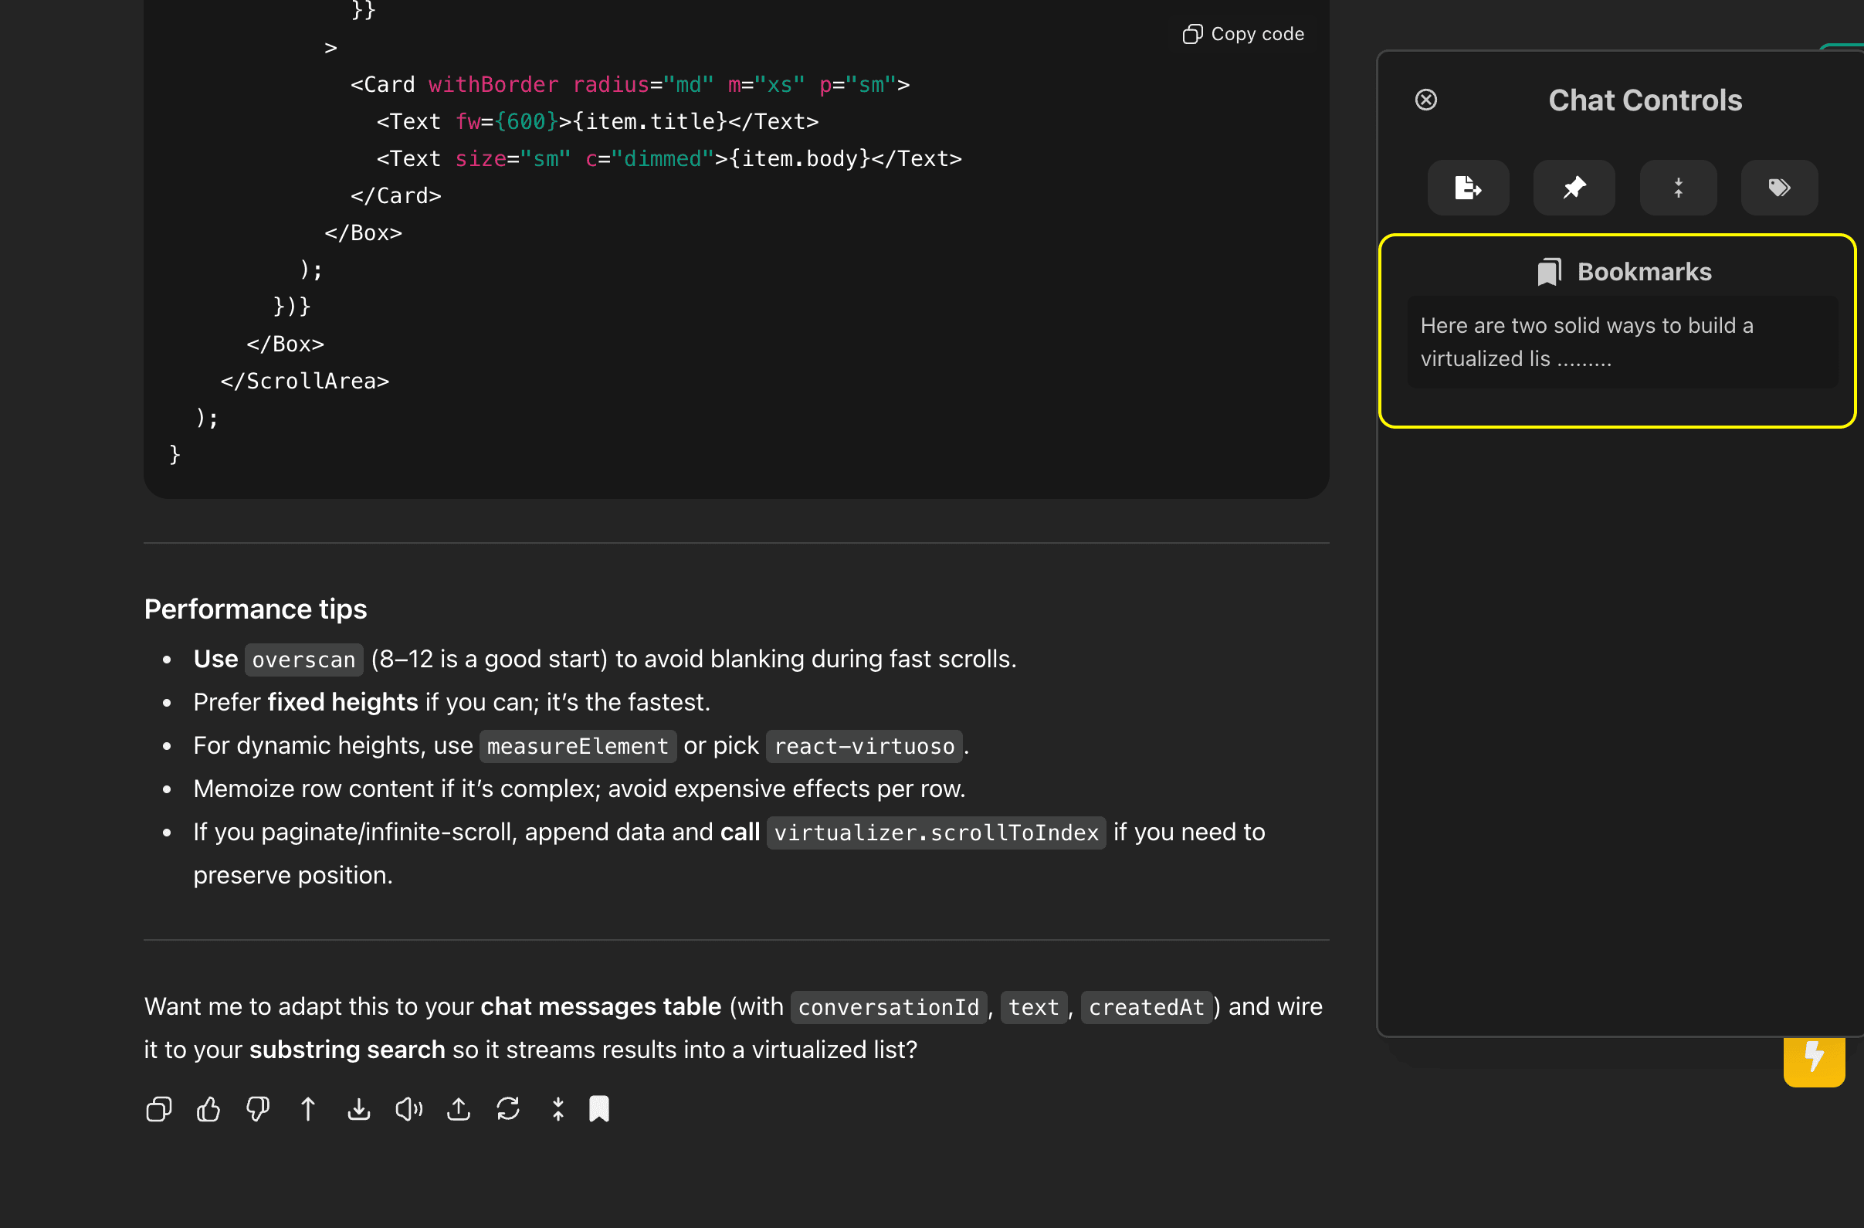Click the collapse messages icon in Chat Controls

(1678, 188)
